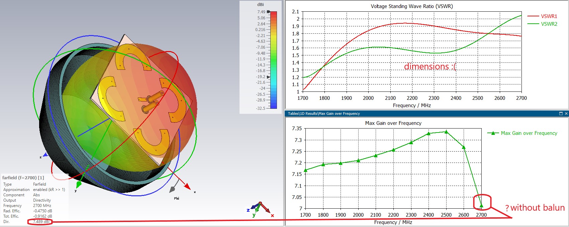Click the xyz coordinate axis triad icon

point(260,209)
